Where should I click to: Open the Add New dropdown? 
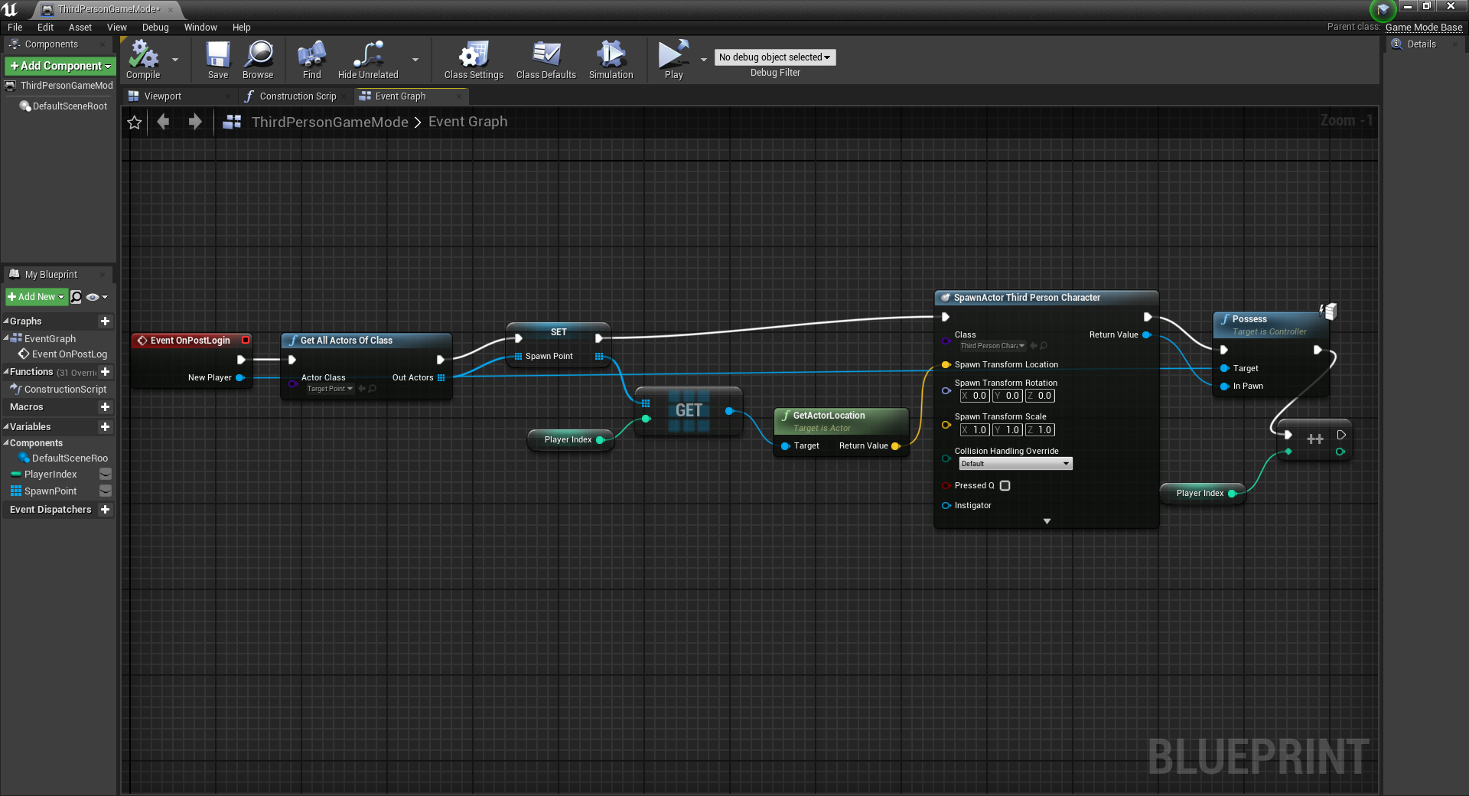coord(36,297)
